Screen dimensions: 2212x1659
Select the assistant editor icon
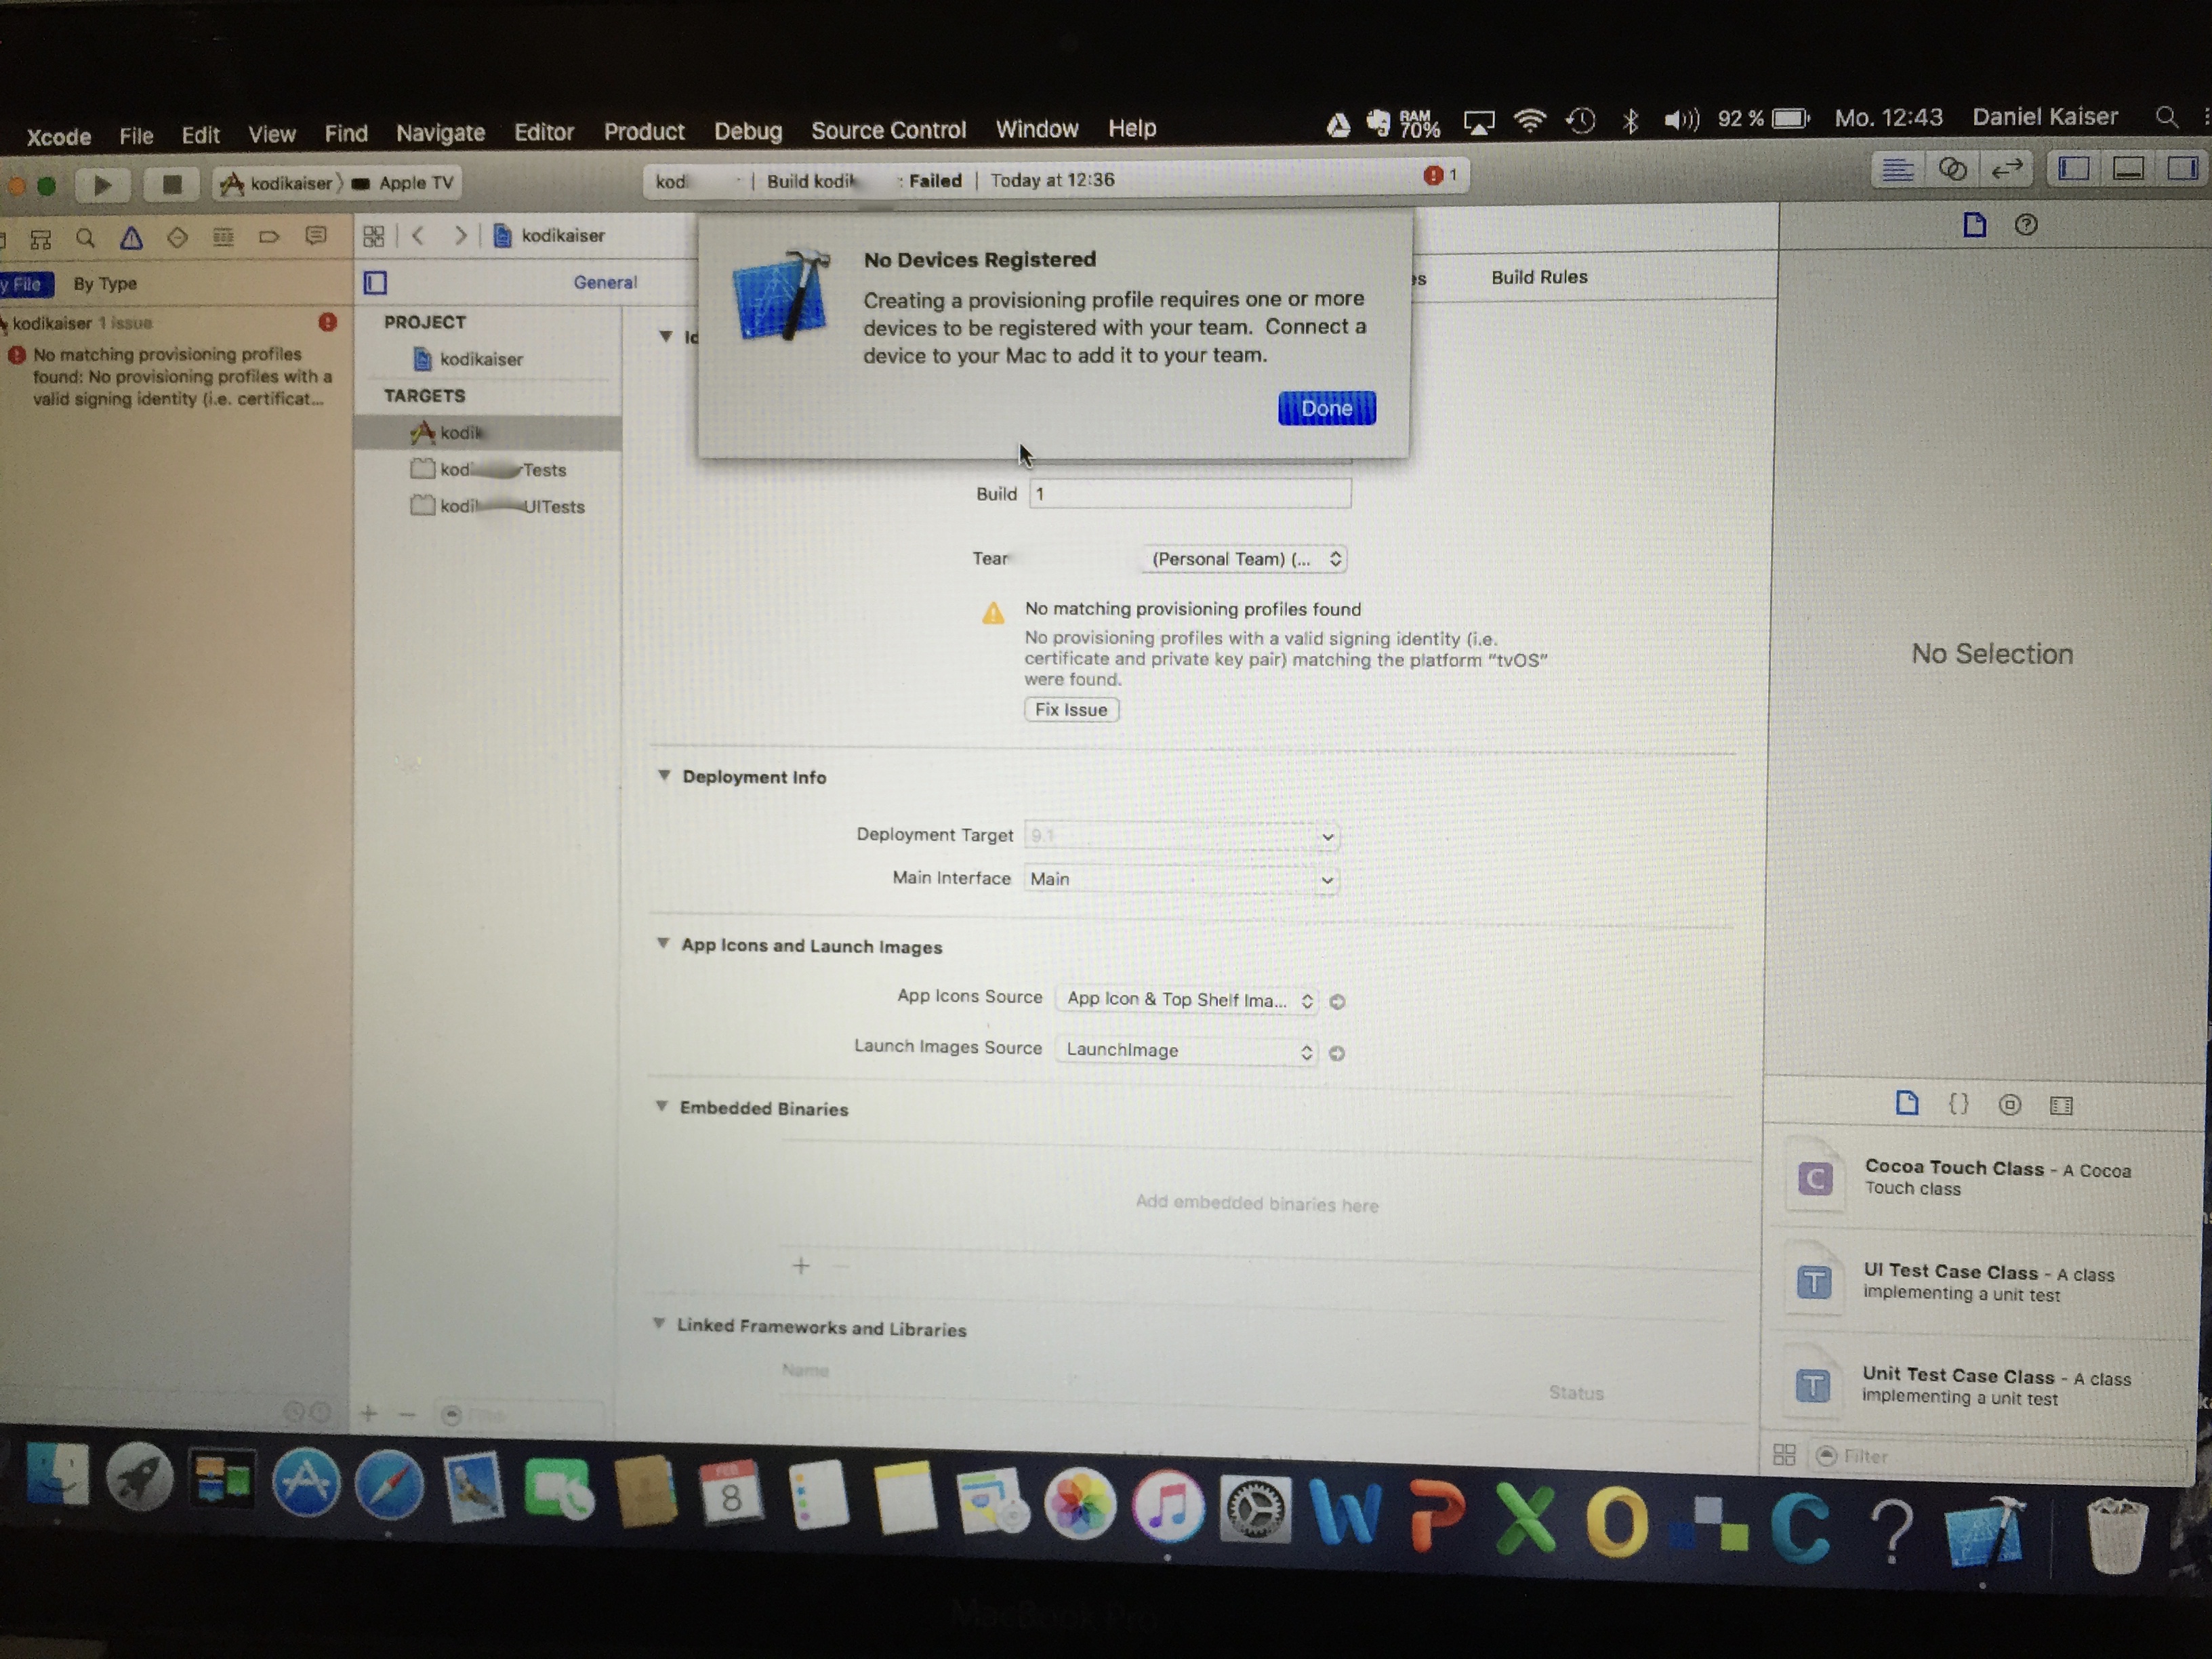pos(1952,169)
